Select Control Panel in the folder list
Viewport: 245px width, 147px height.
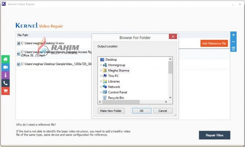[x=118, y=92]
